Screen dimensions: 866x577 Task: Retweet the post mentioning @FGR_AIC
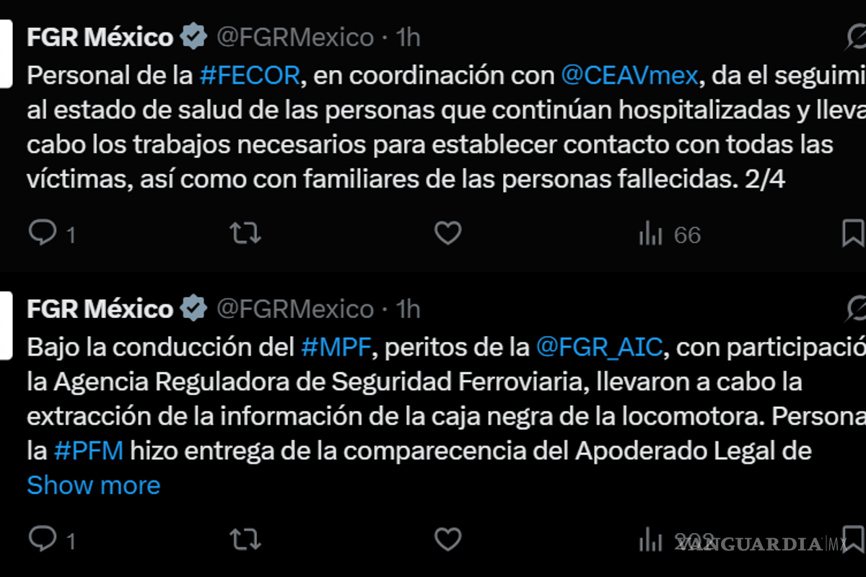245,539
